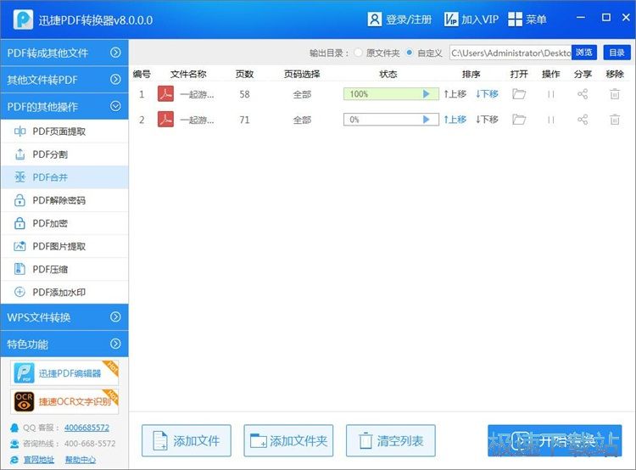Move row 1 up with 上移
The image size is (636, 470).
pyautogui.click(x=455, y=94)
